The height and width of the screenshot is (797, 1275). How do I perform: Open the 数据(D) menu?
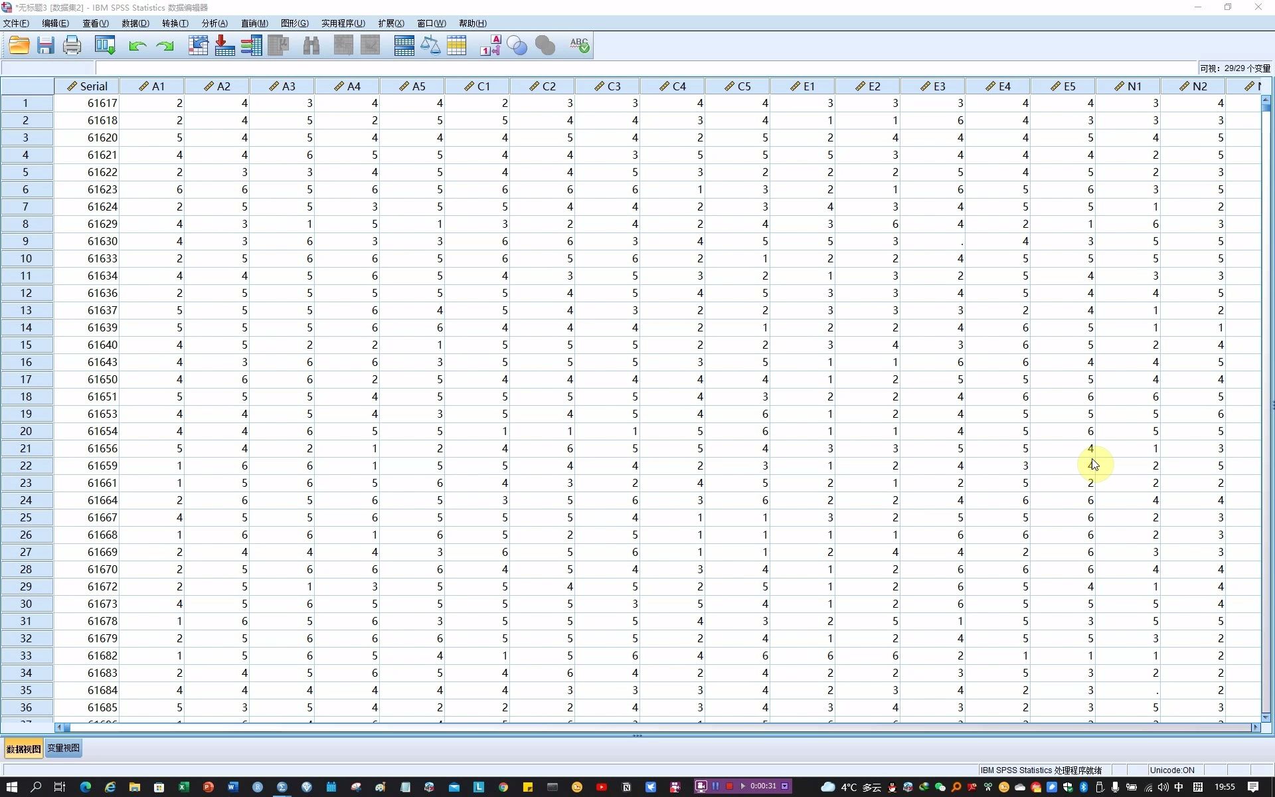(x=135, y=23)
